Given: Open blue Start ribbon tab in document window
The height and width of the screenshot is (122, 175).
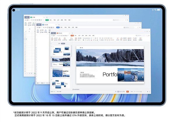Looking at the screenshot, I should [58, 27].
